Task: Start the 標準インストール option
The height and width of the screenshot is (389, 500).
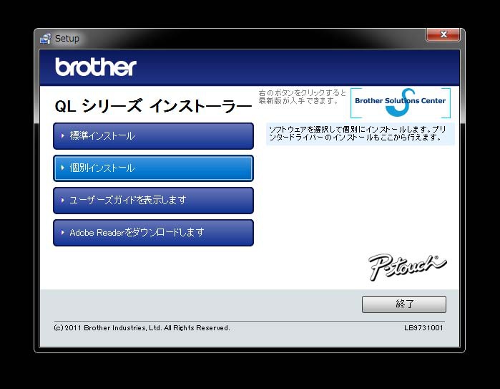Action: 153,136
